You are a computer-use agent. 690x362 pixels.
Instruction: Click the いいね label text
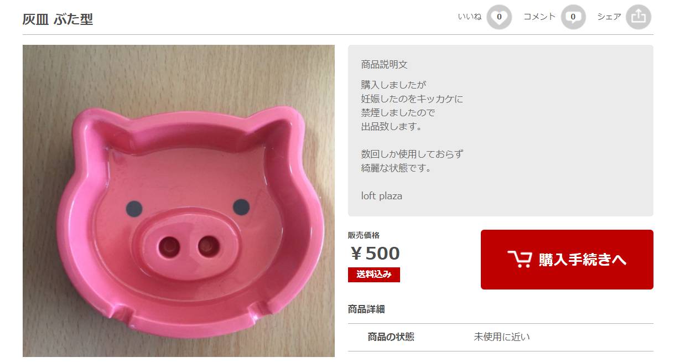[470, 17]
